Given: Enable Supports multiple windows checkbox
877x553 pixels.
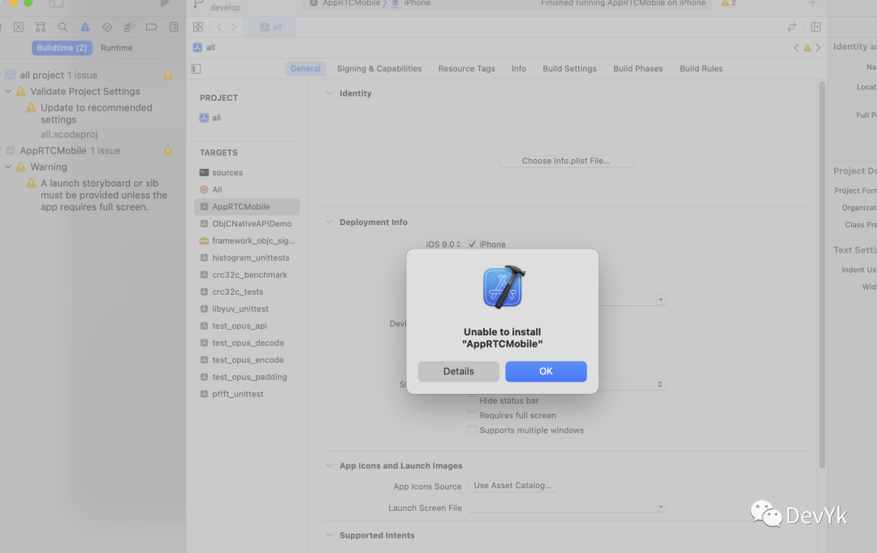Looking at the screenshot, I should click(472, 430).
